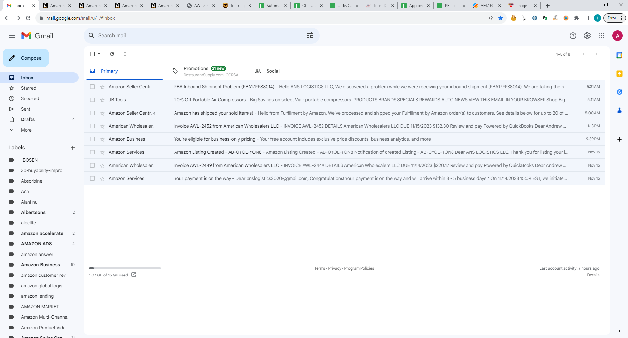Get add-ons with the plus icon

pyautogui.click(x=619, y=139)
